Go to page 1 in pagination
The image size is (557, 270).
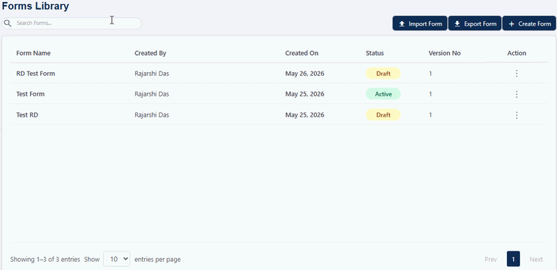[x=513, y=259]
